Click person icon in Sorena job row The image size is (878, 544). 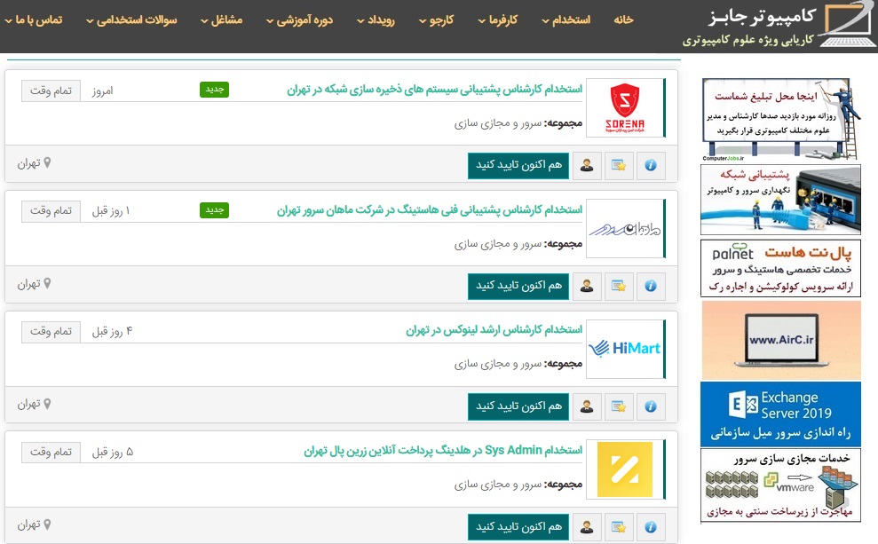point(587,165)
